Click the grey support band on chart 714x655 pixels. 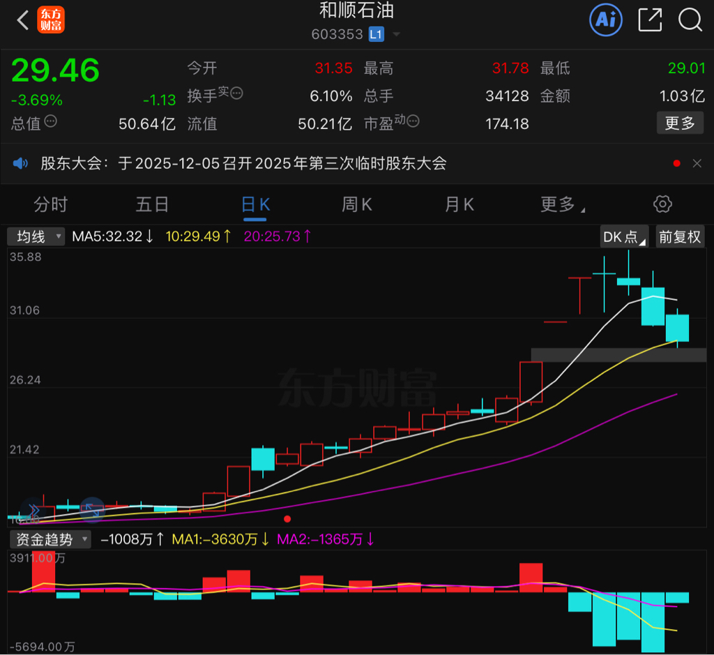[619, 355]
